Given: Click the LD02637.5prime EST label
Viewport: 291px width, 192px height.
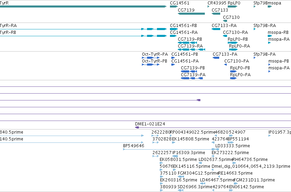Looking at the screenshot, I should pos(216,160).
